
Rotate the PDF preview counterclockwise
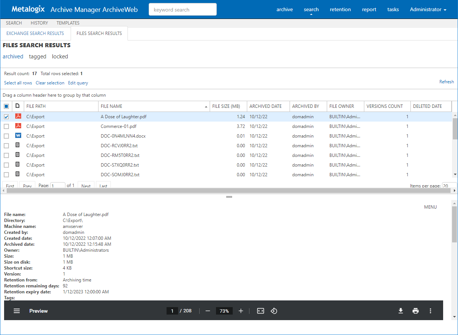click(x=274, y=311)
